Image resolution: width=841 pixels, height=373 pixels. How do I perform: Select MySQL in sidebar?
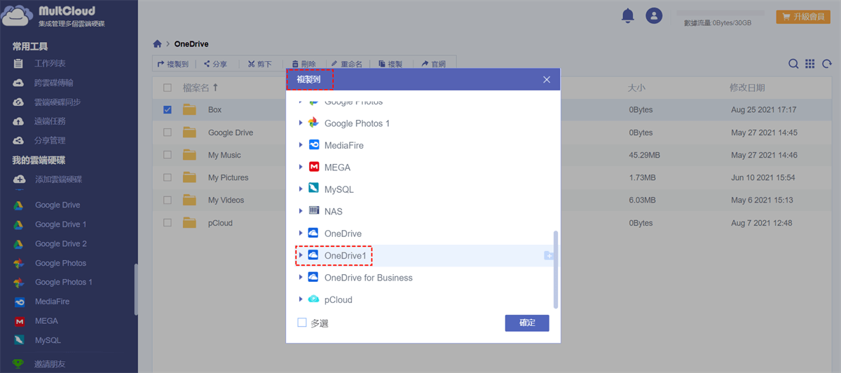(48, 340)
